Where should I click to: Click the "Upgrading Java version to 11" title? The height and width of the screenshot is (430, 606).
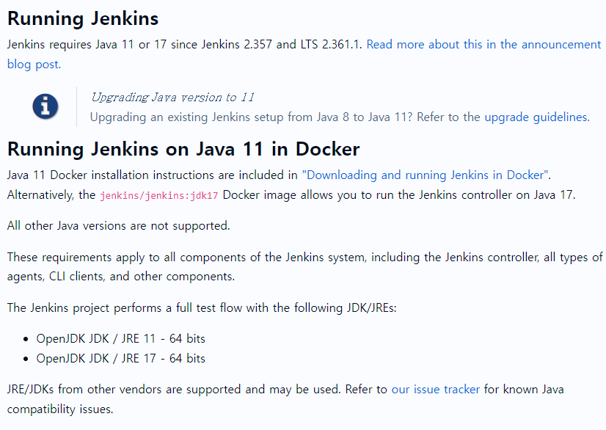pos(172,97)
